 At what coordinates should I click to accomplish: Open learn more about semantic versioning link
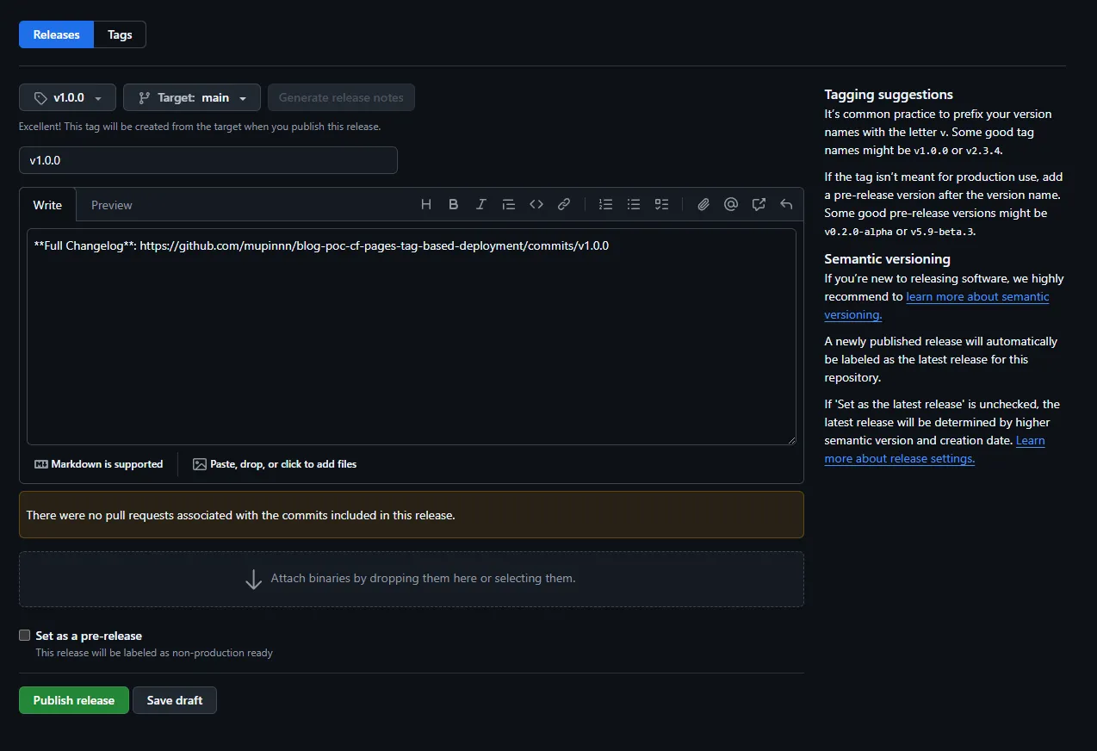coord(977,296)
